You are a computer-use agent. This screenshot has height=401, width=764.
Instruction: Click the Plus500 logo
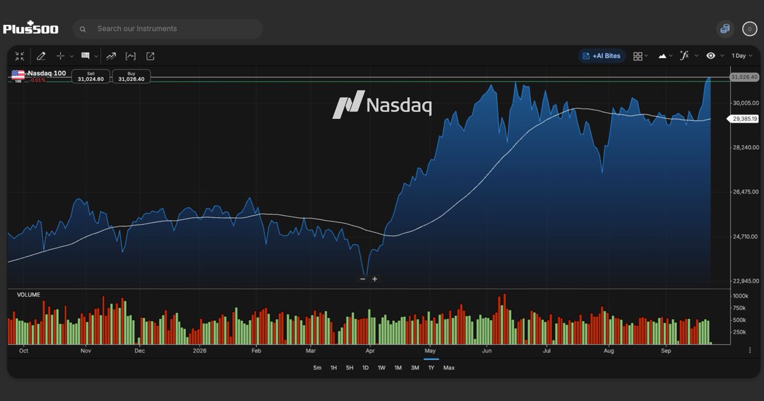click(x=31, y=28)
